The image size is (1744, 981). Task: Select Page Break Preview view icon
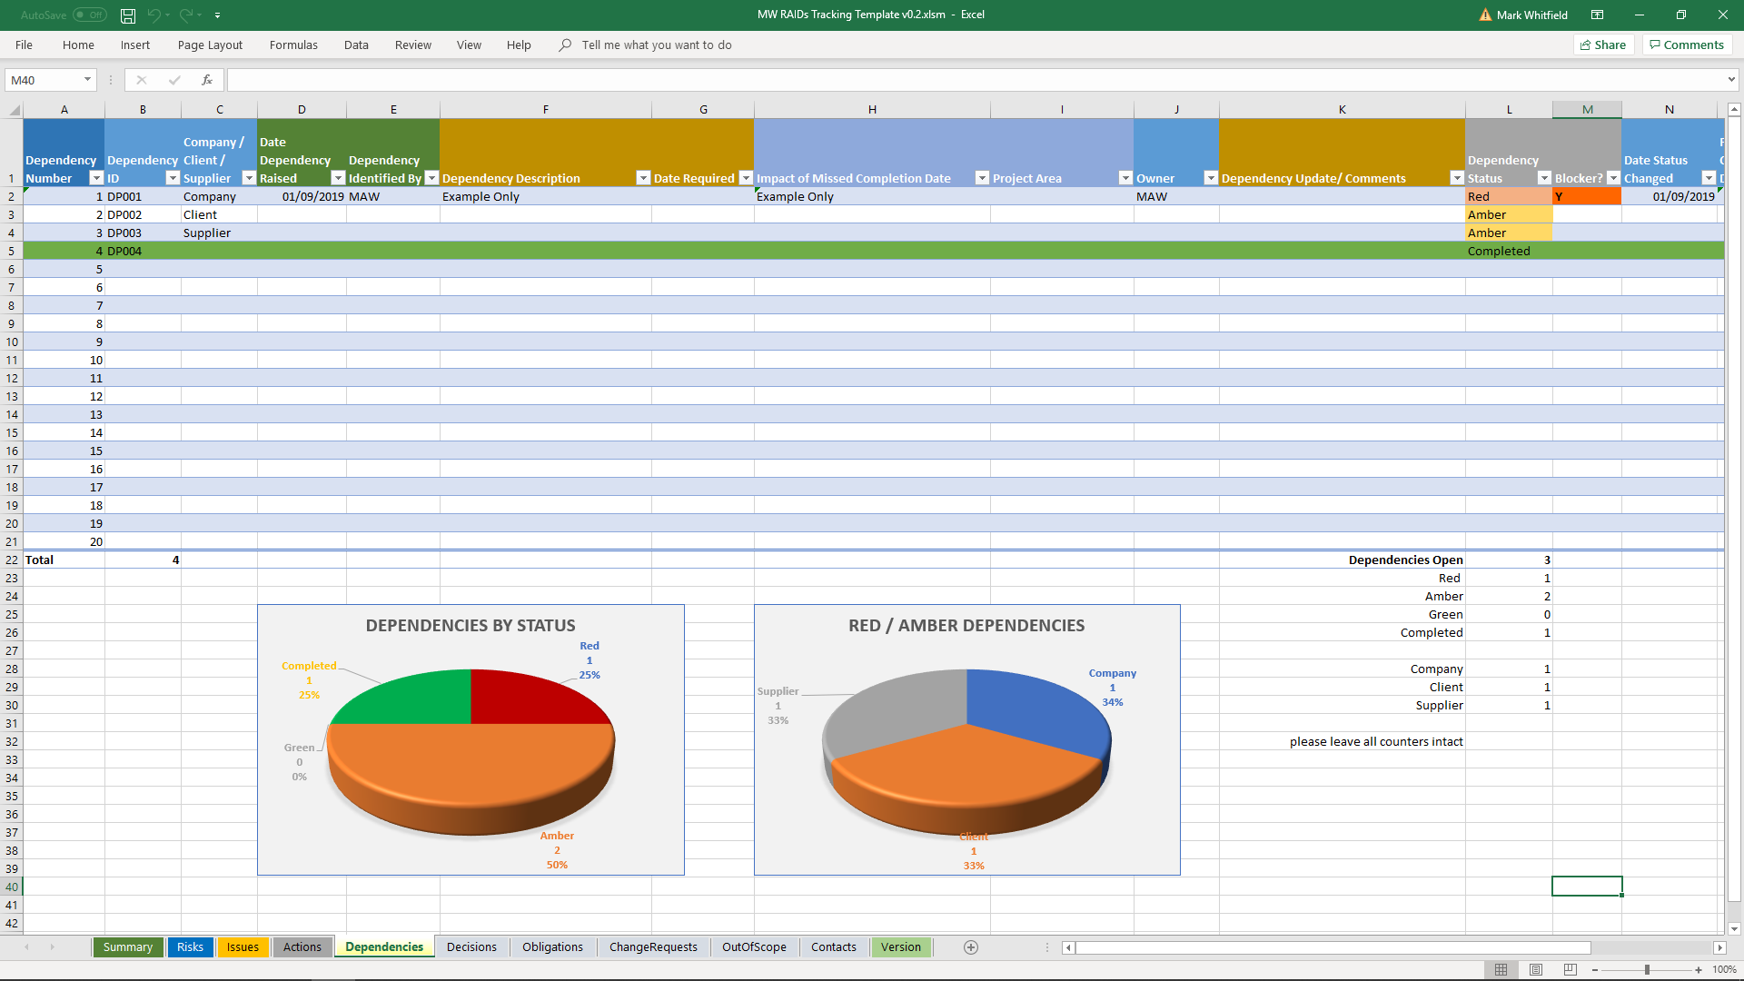coord(1571,970)
